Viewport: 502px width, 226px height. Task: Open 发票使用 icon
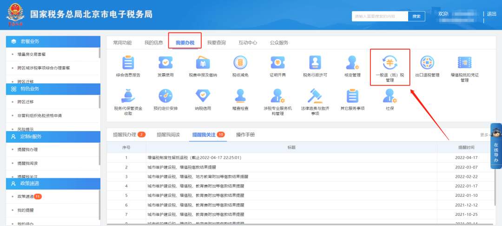[165, 63]
